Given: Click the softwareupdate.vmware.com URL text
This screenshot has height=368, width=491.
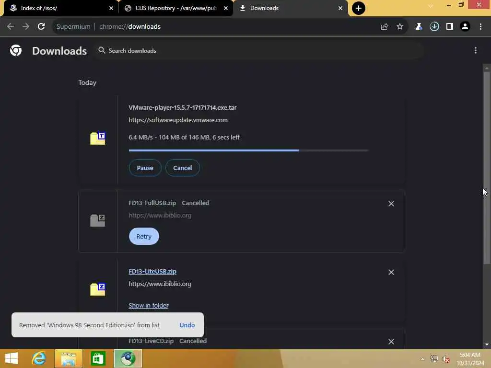Looking at the screenshot, I should click(178, 120).
